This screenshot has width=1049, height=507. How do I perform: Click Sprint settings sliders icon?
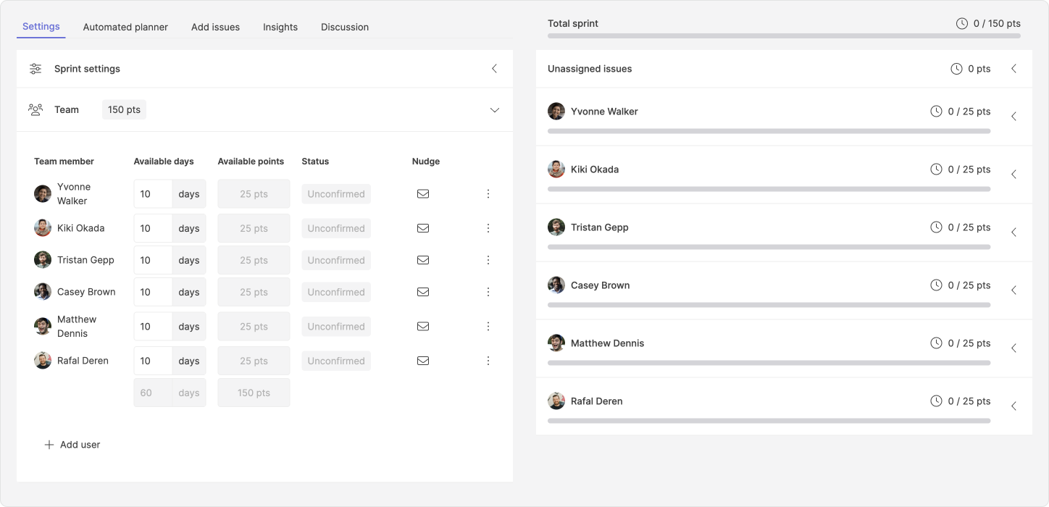[35, 69]
